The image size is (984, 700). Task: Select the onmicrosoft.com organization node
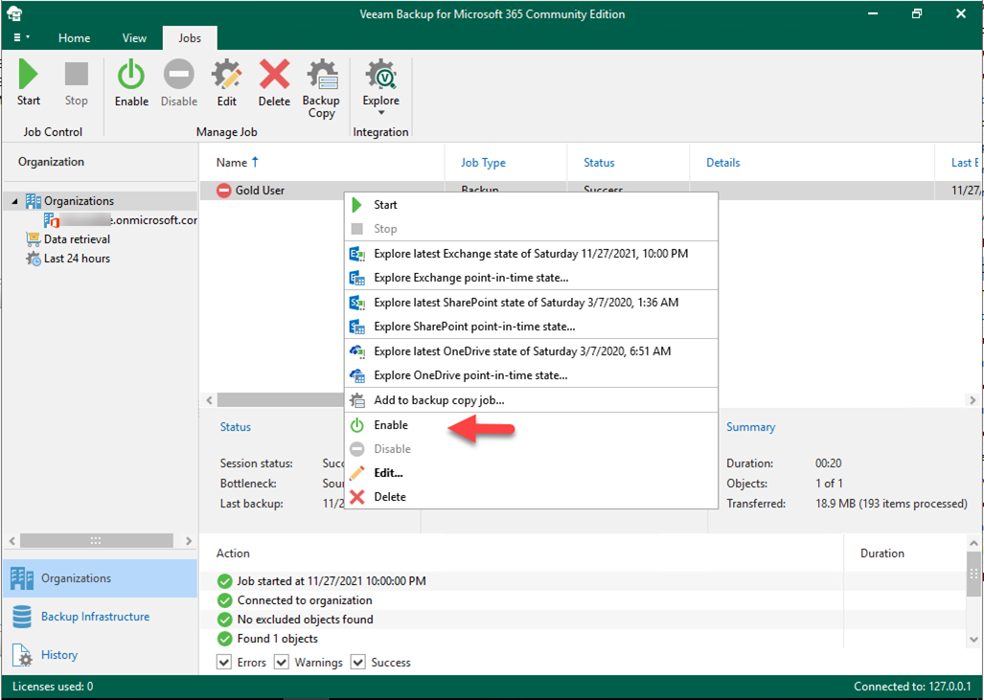[121, 220]
